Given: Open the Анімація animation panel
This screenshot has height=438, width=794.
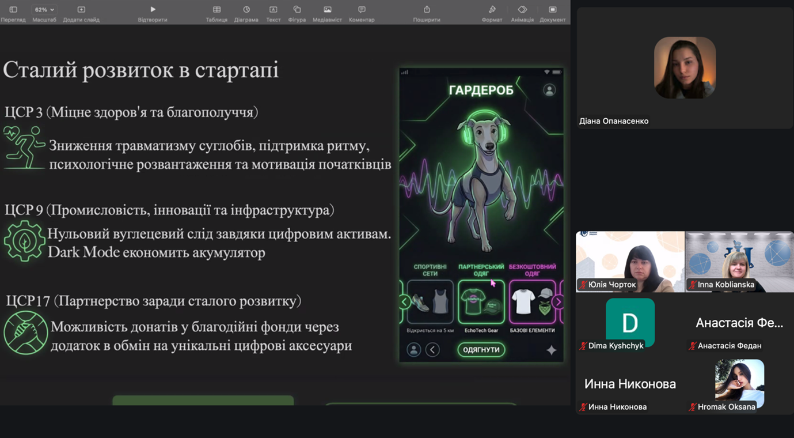Looking at the screenshot, I should click(x=522, y=10).
